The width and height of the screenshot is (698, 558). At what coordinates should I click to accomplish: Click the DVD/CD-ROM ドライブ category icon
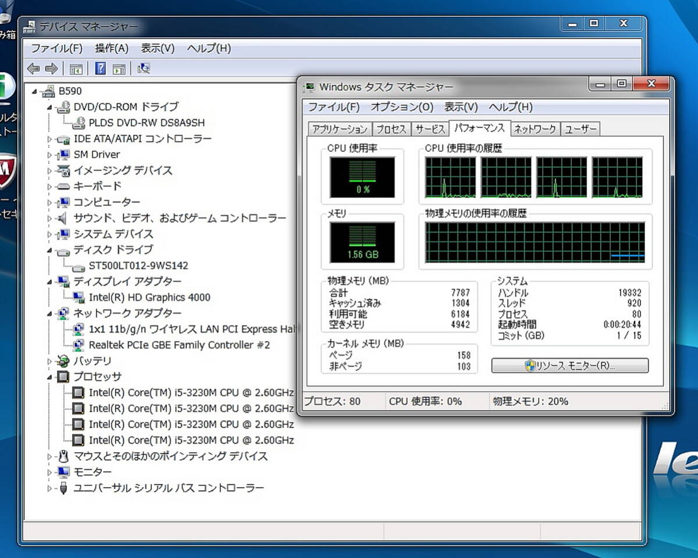[x=63, y=107]
